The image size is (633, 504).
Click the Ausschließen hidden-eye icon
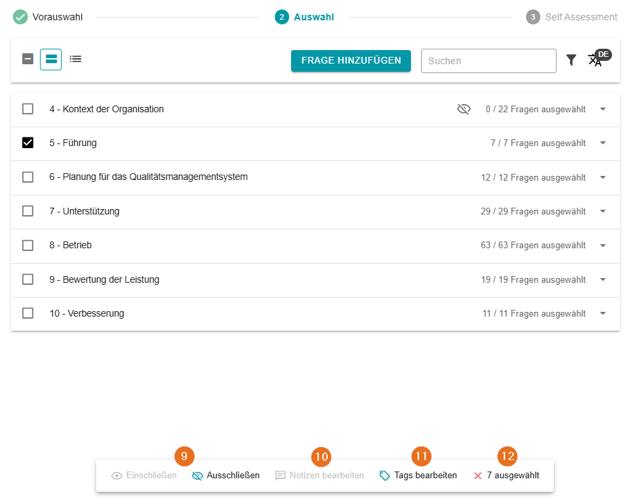click(x=198, y=476)
